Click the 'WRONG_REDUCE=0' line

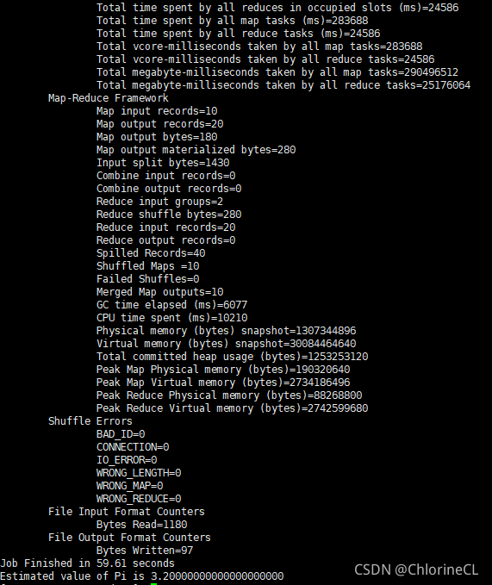click(139, 499)
